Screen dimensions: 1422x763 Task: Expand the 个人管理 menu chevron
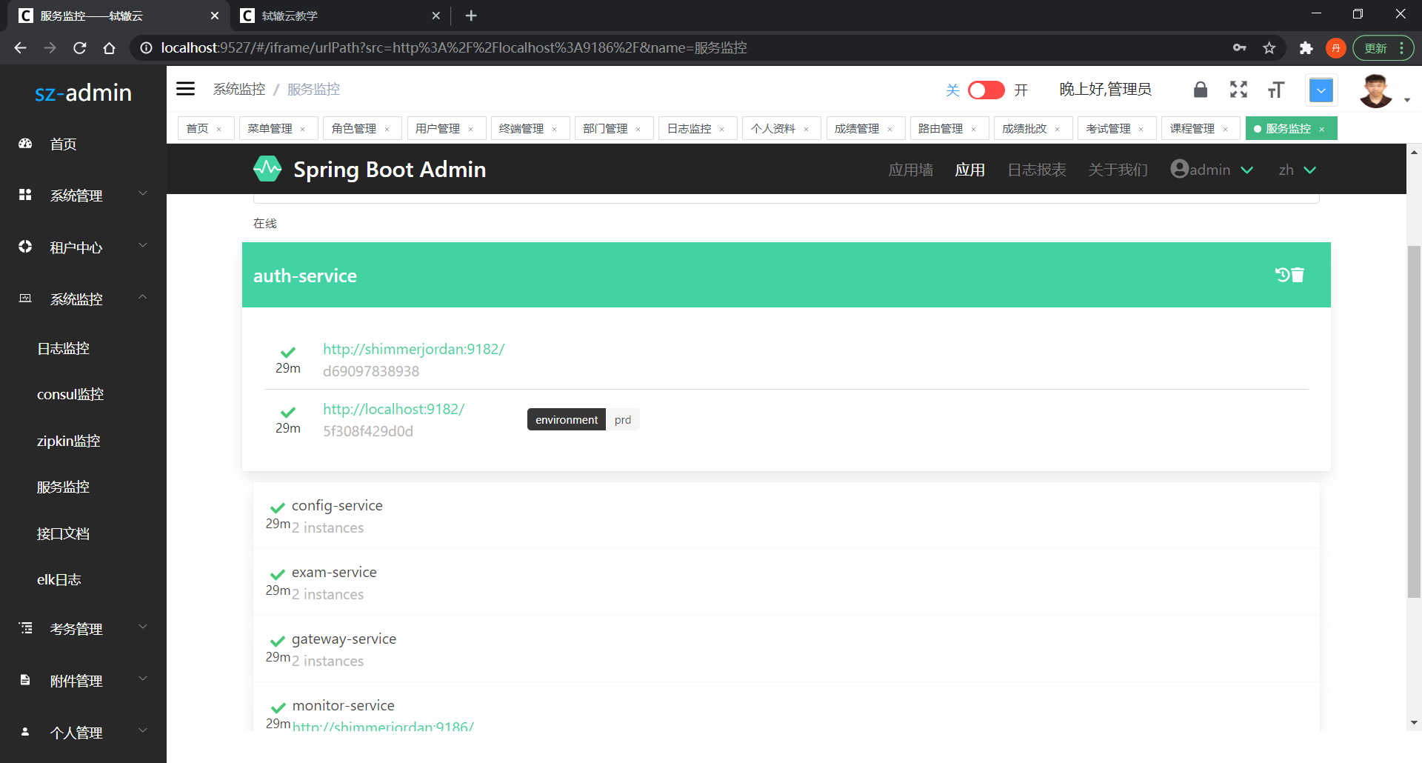(143, 730)
